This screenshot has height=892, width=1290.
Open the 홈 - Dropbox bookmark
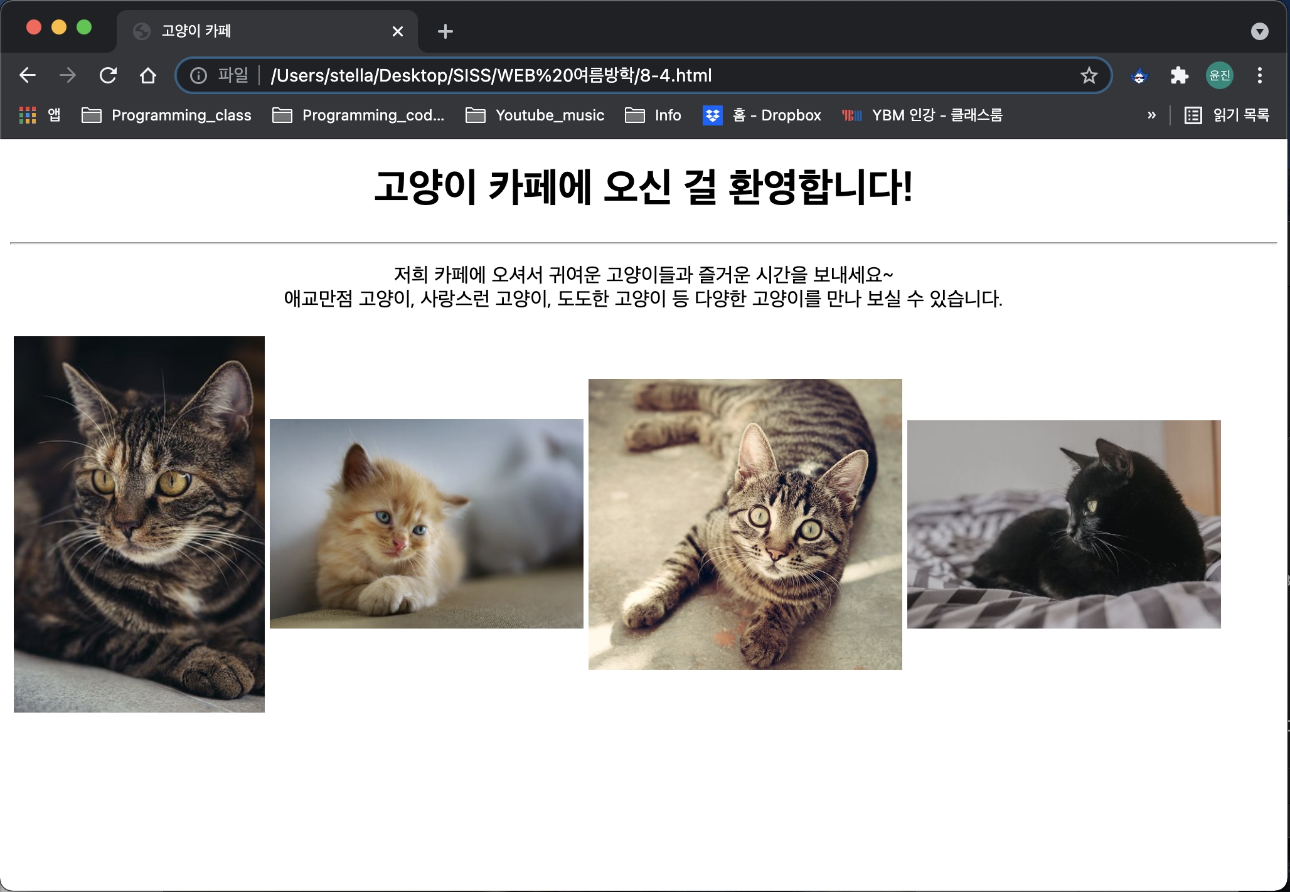pyautogui.click(x=762, y=115)
